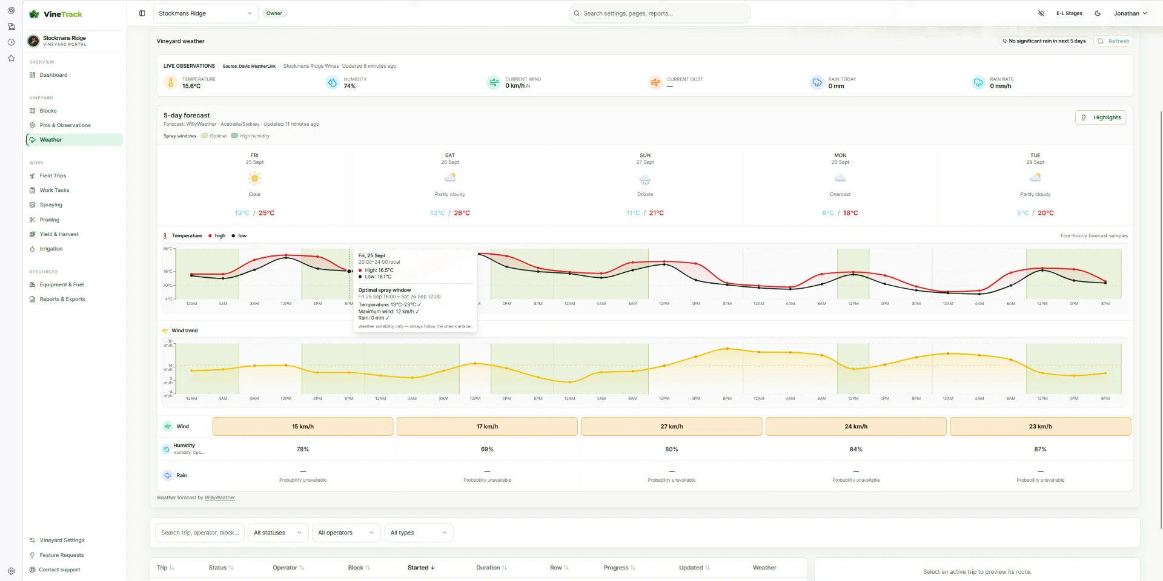1163x581 pixels.
Task: Click the Stockmans Ridge vineyard avatar
Action: tap(33, 41)
